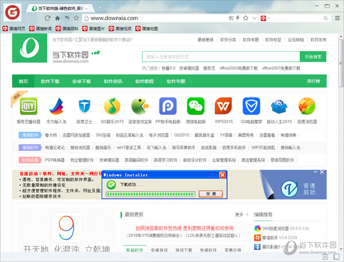Open search engine selector dropdown beside red icon
The height and width of the screenshot is (262, 344).
pyautogui.click(x=269, y=18)
